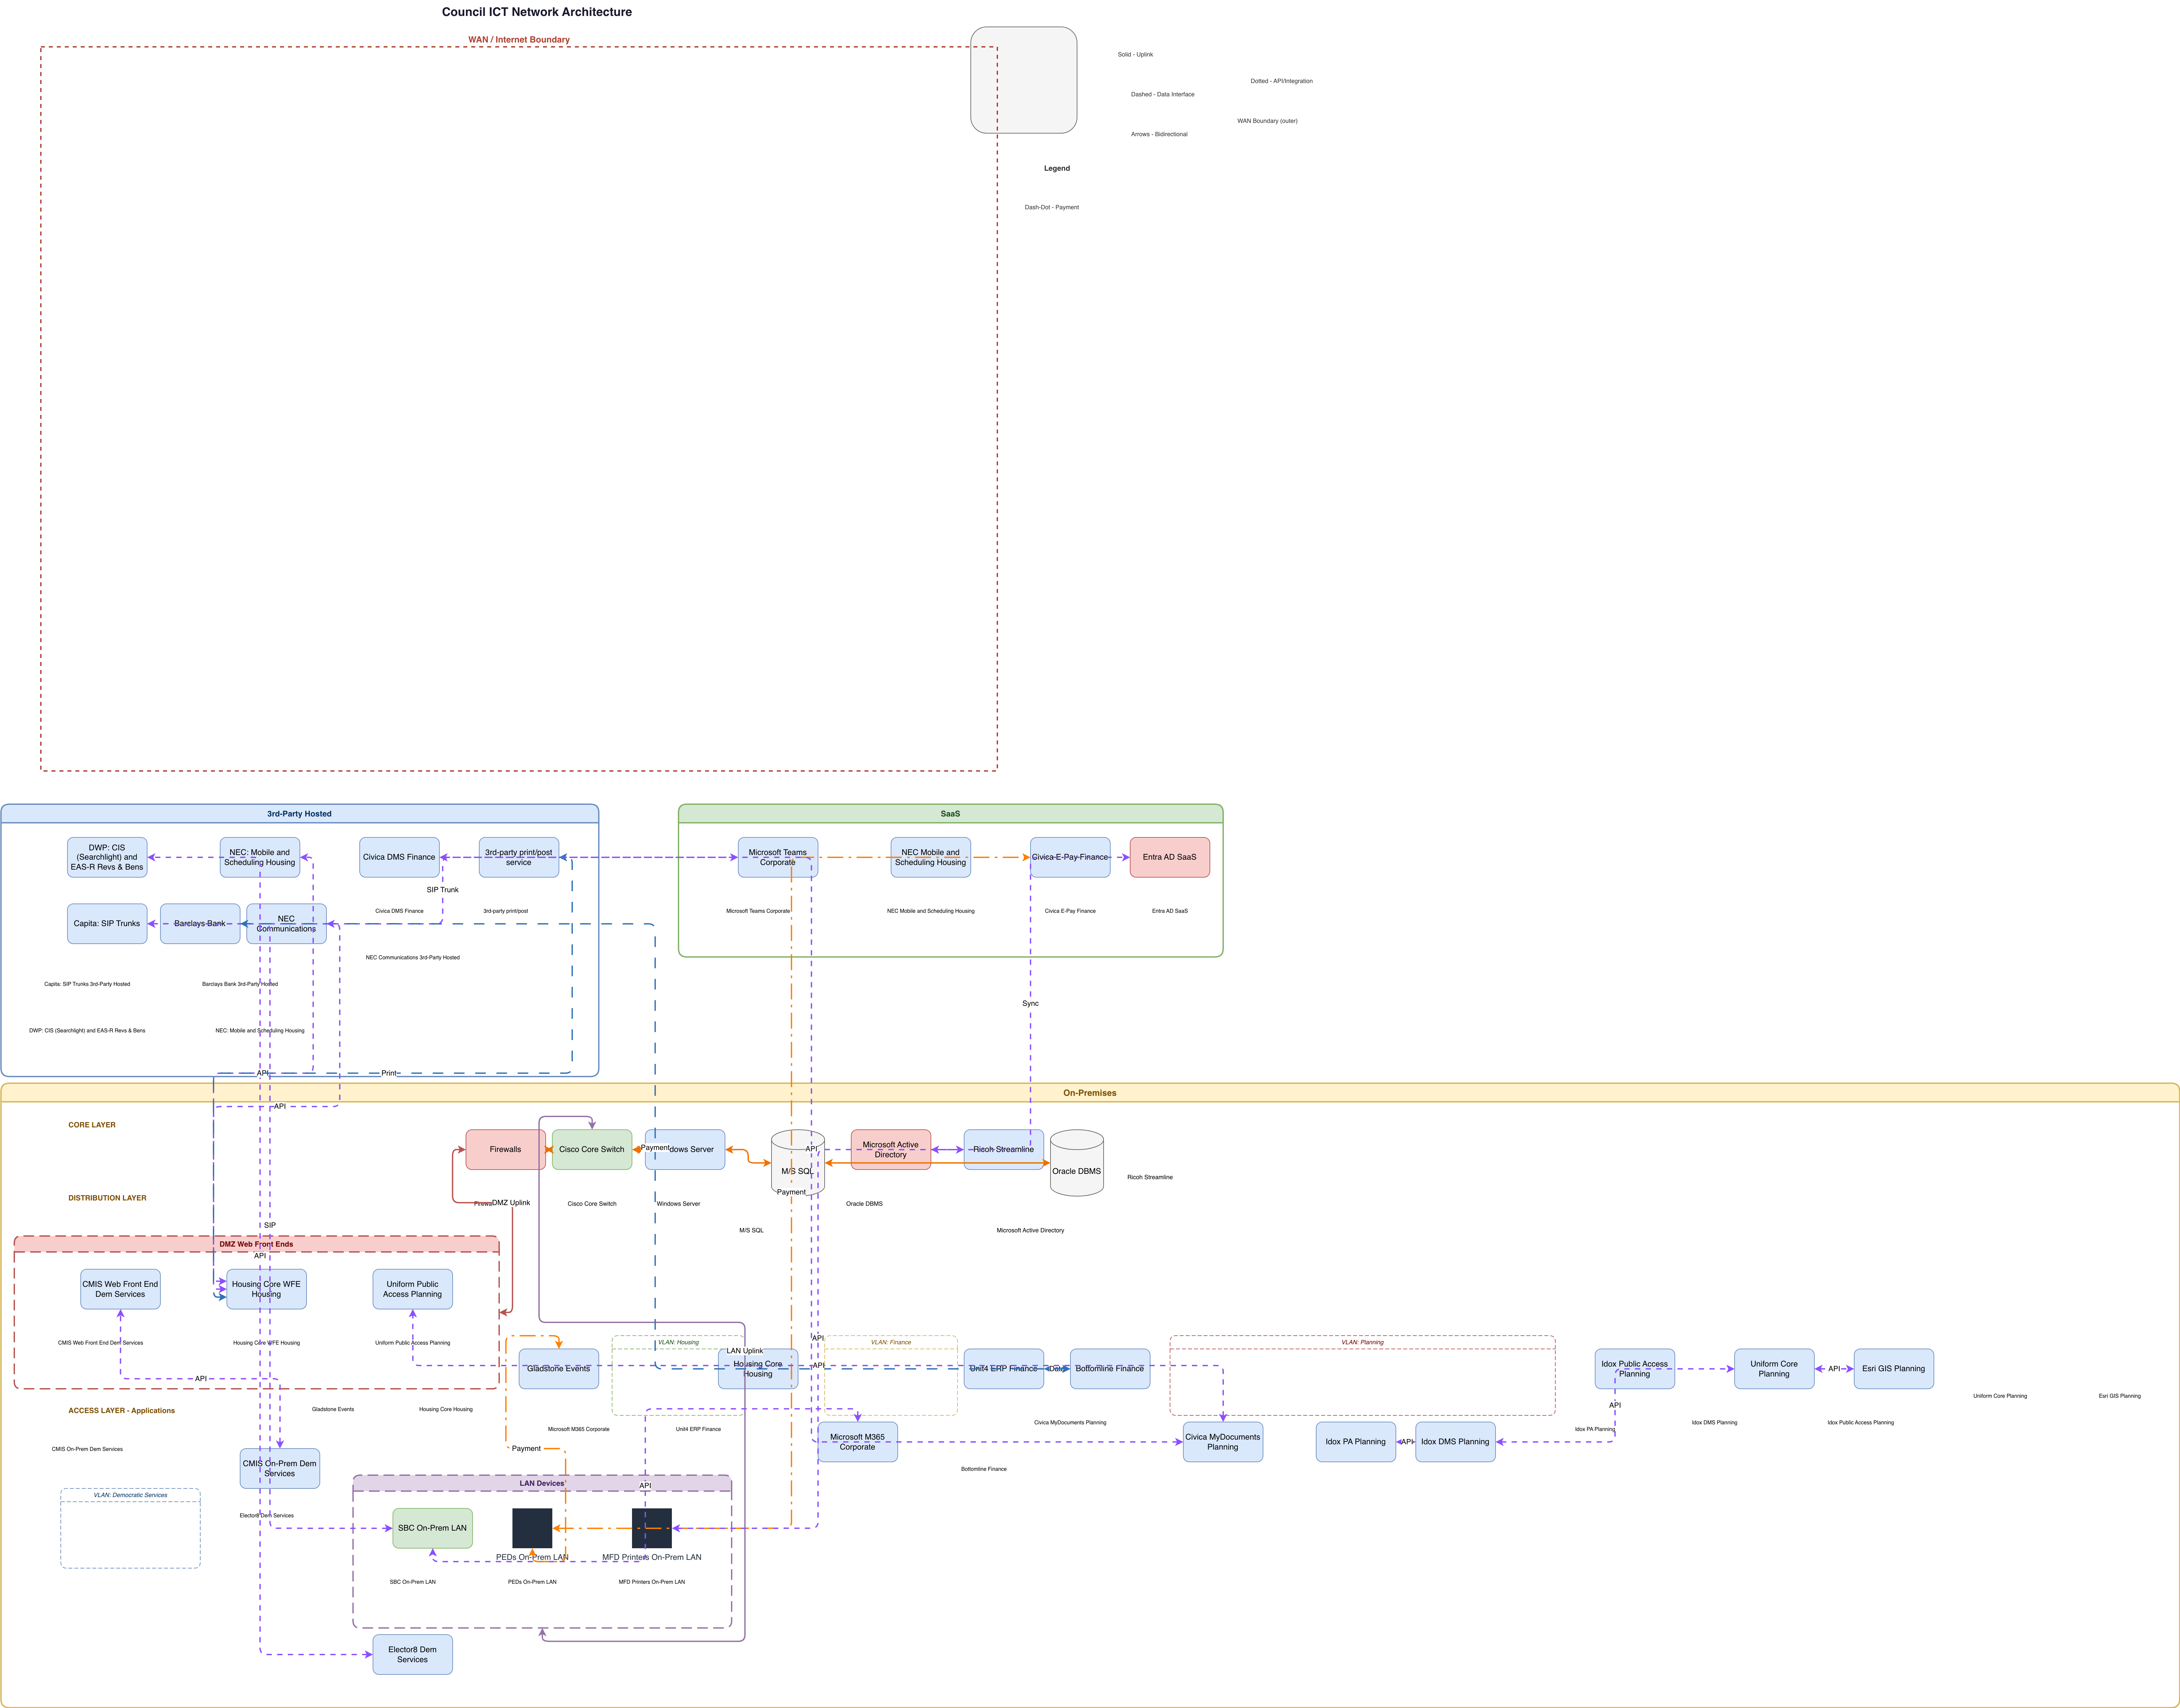Screen dimensions: 2180x1708
Task: Select the Uniform Core Planning node box
Action: click(1774, 1369)
